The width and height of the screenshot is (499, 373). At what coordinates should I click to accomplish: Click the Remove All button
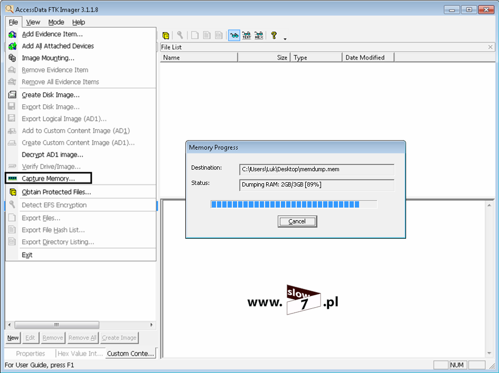(x=82, y=338)
